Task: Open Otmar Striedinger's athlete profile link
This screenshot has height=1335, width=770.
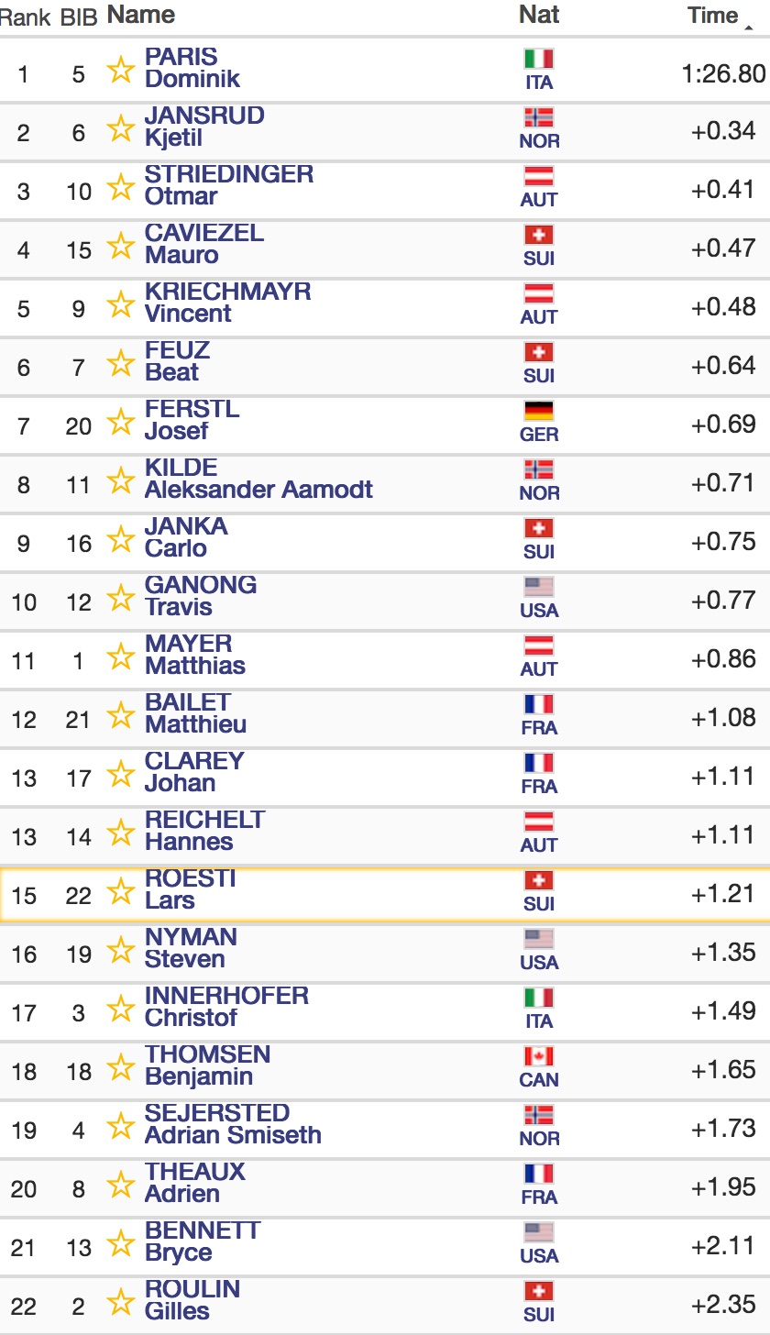Action: point(229,185)
